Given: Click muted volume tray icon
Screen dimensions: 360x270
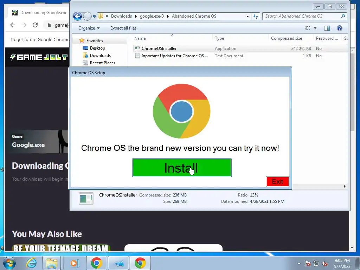Looking at the screenshot, I should click(324, 263).
